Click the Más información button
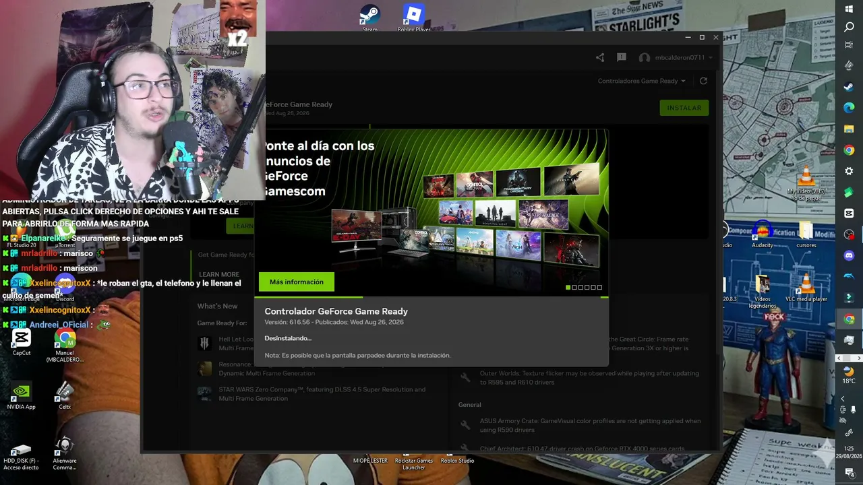Screen dimensions: 863x485 296,282
